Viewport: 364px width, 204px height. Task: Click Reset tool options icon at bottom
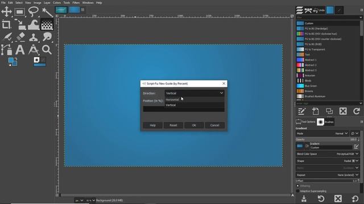tap(355, 198)
